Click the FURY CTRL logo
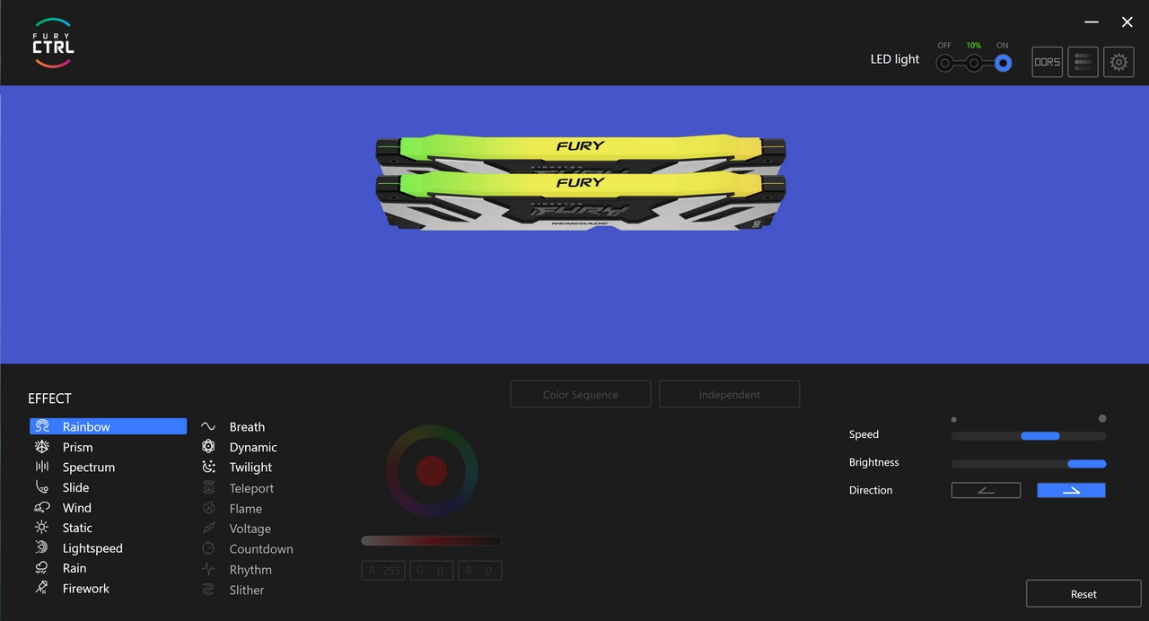This screenshot has width=1149, height=621. (53, 43)
